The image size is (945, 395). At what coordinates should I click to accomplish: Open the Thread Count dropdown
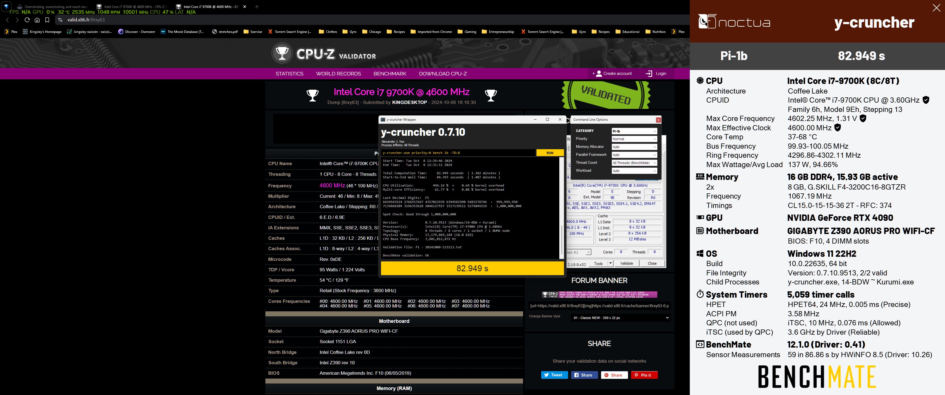(634, 163)
